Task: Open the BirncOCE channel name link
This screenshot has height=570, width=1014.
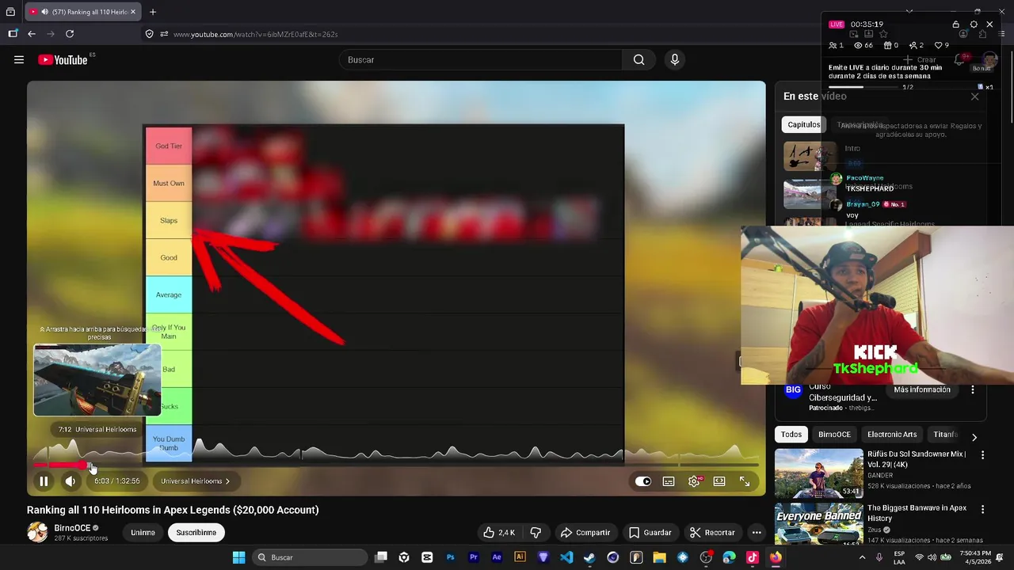Action: click(72, 528)
